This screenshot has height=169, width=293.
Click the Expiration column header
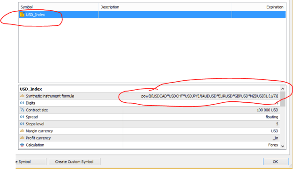tap(275, 7)
